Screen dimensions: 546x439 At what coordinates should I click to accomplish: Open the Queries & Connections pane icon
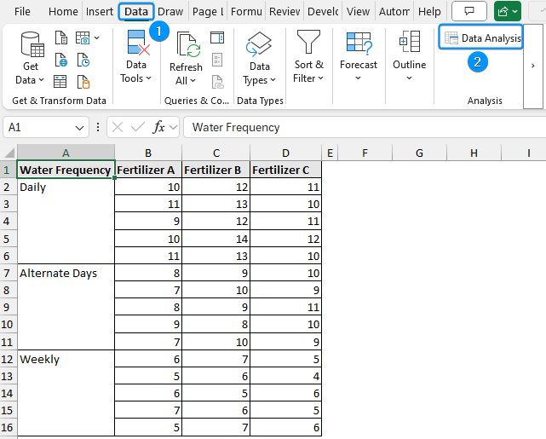[217, 38]
